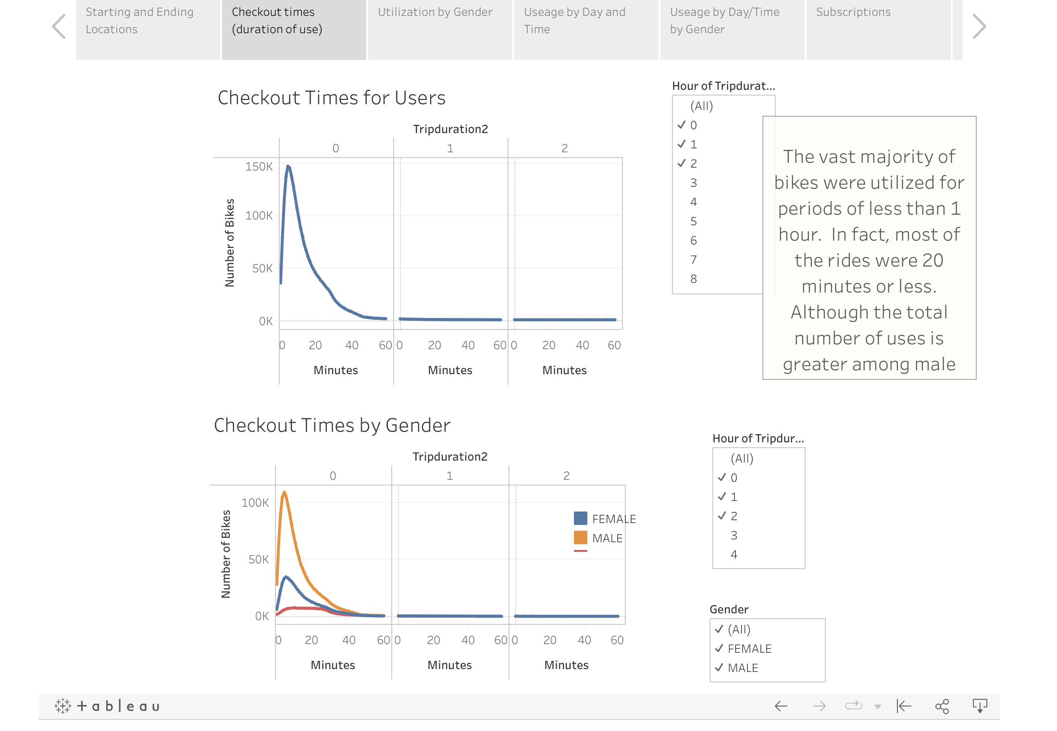Click the Revert to start icon
The height and width of the screenshot is (731, 1057).
coord(904,706)
